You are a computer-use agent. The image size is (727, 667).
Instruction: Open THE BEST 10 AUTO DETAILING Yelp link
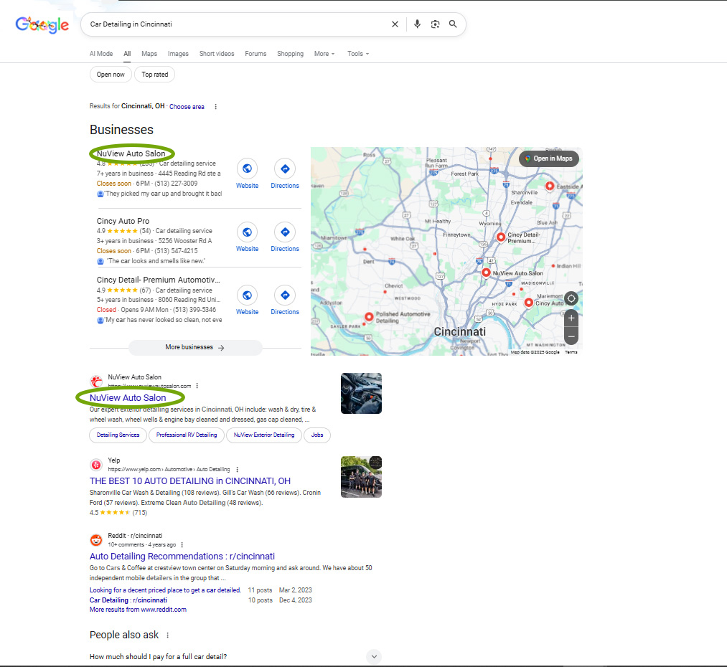[190, 481]
